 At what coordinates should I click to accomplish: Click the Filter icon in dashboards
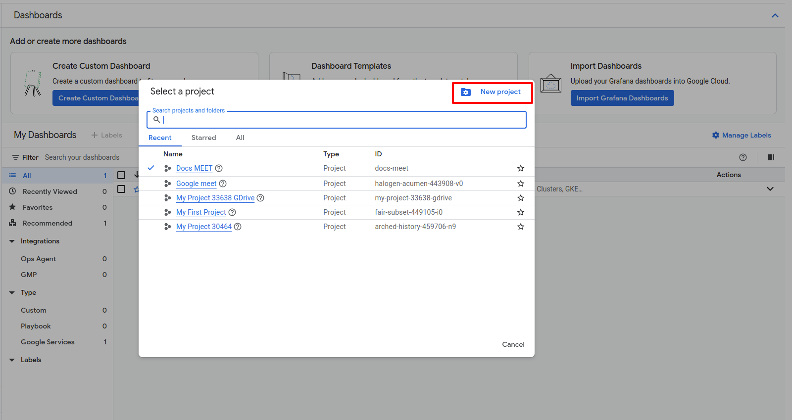16,157
